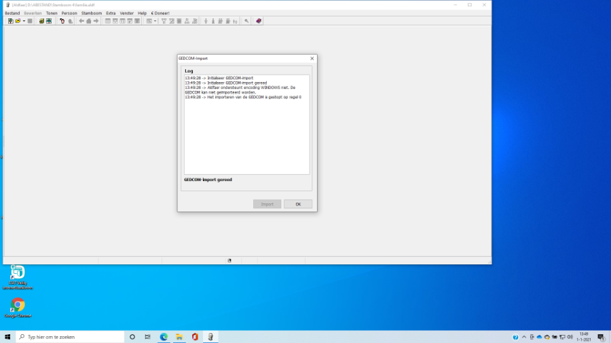Click the Windows search box in taskbar

click(68, 337)
